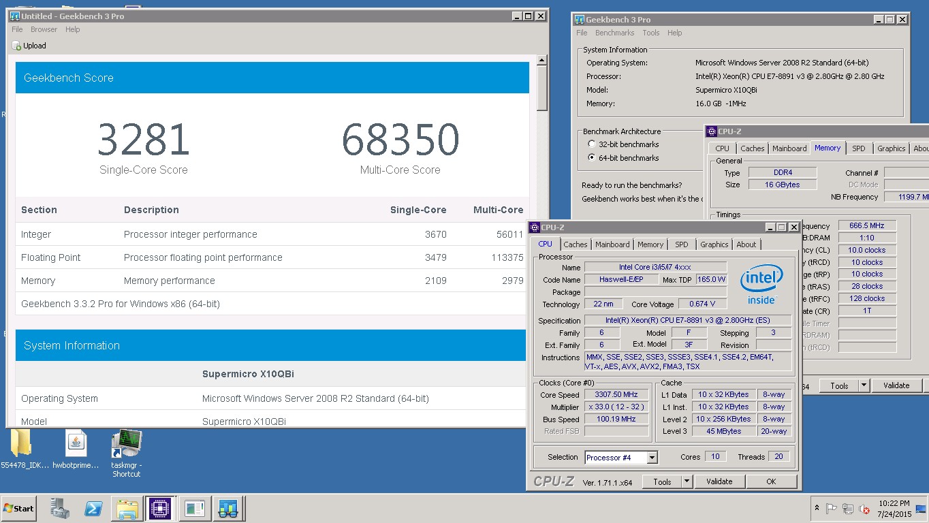Click the single-core score 3281
The image size is (929, 523).
(x=144, y=140)
